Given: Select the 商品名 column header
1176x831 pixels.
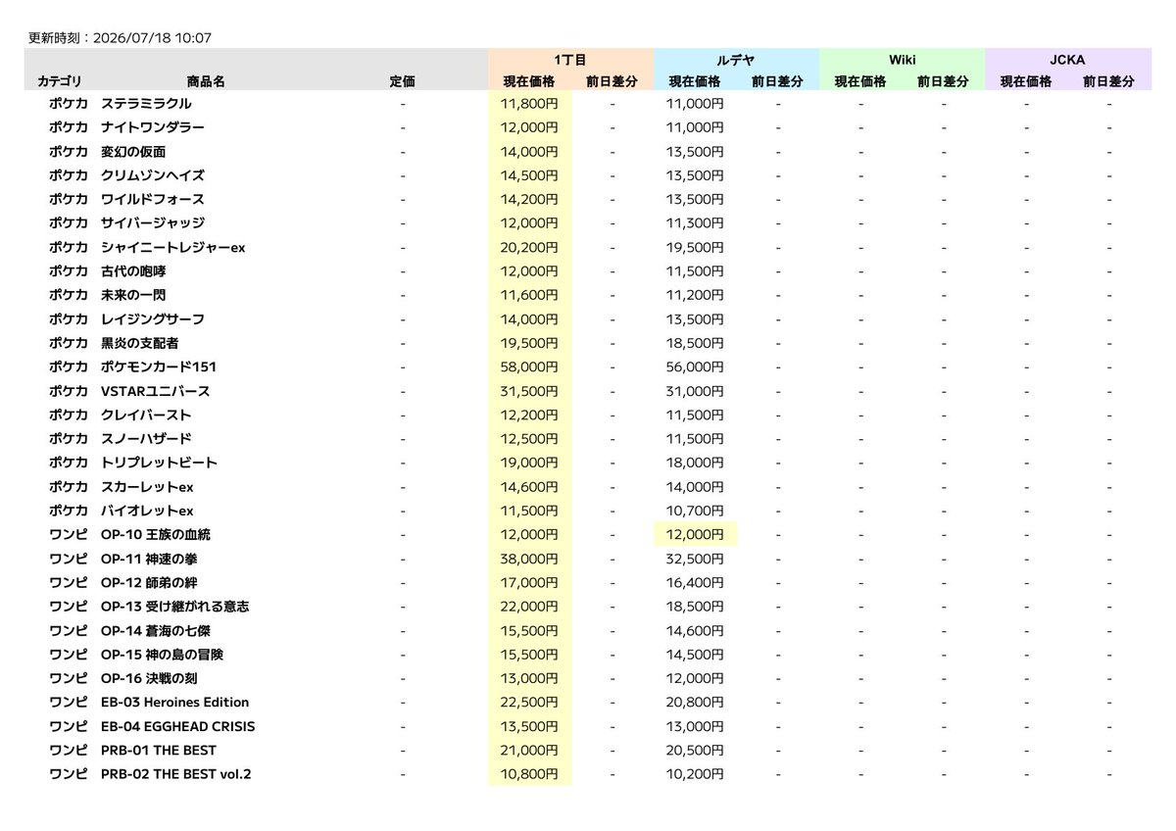Looking at the screenshot, I should [x=206, y=82].
